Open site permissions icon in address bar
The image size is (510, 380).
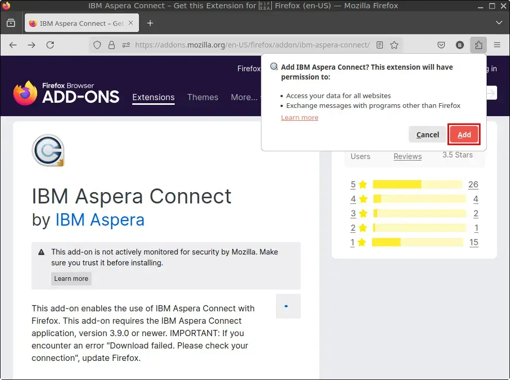[x=126, y=45]
